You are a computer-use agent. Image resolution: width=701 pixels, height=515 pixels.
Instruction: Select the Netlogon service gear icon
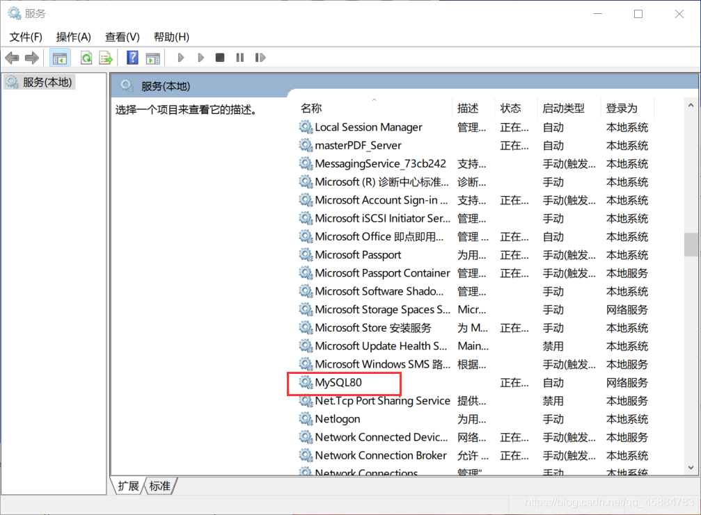pyautogui.click(x=306, y=419)
